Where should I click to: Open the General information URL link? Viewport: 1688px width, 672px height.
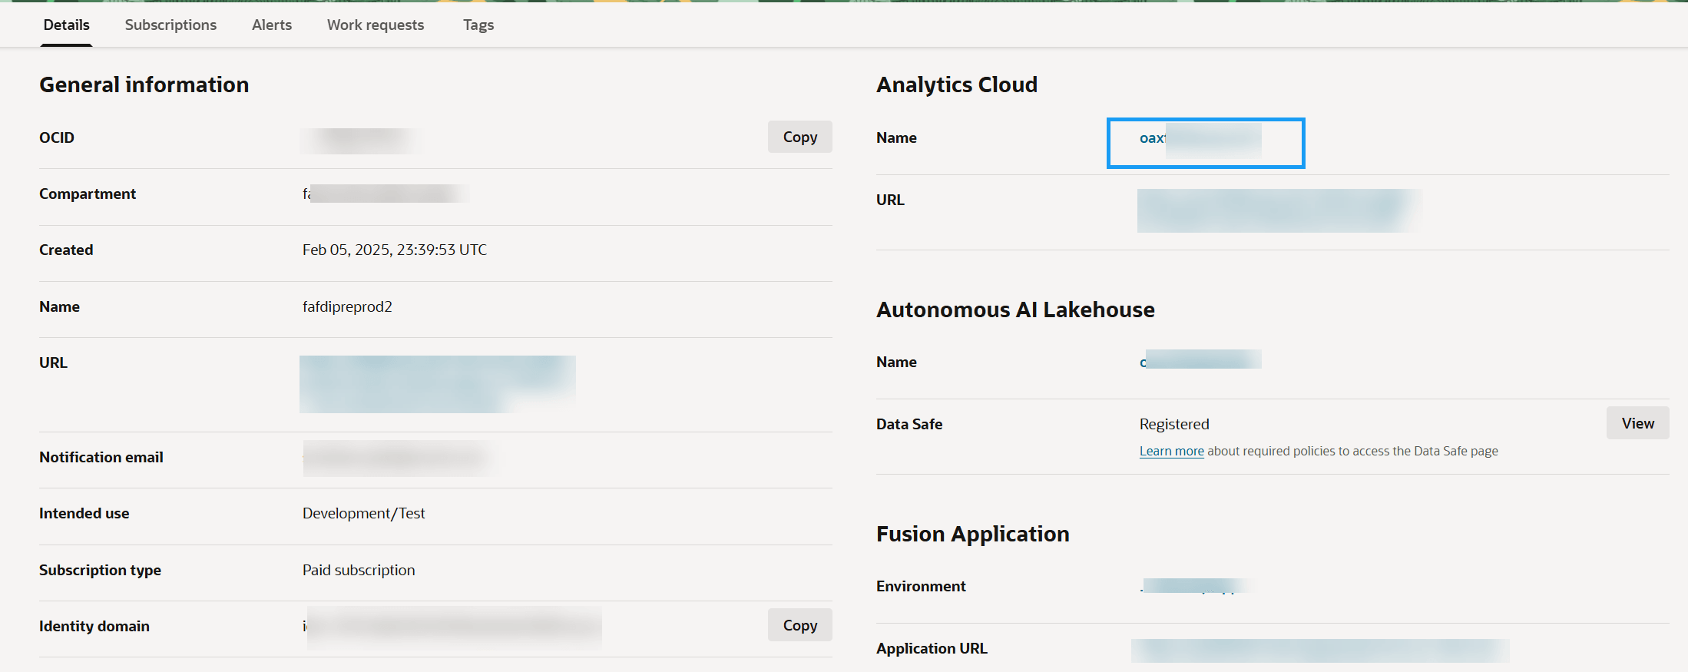[x=438, y=384]
